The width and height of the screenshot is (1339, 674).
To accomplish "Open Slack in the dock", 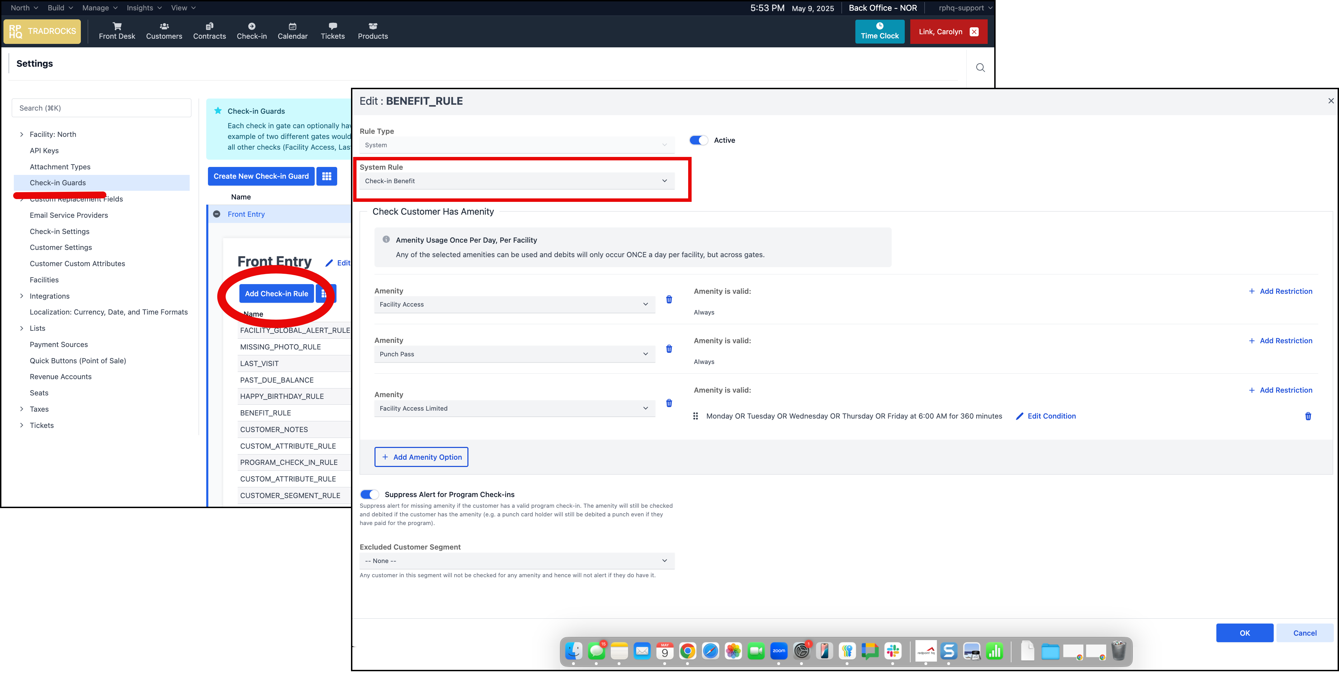I will (893, 651).
